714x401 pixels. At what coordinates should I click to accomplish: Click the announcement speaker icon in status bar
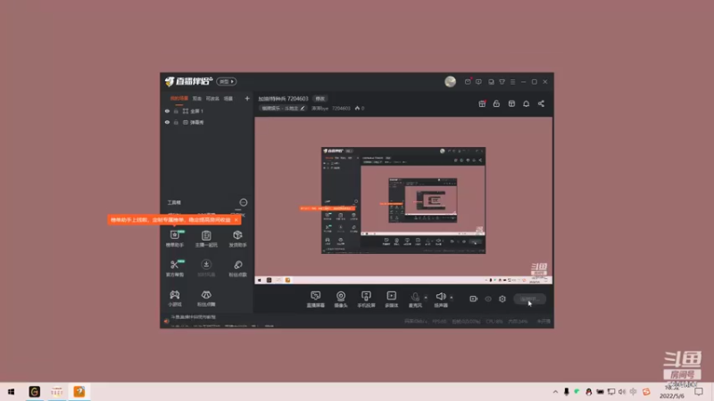tap(167, 321)
